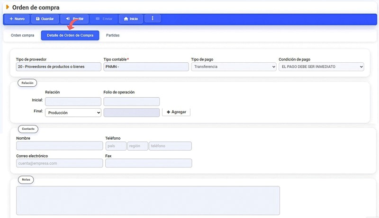Select the Detalle de Orden de Compra tab
The height and width of the screenshot is (218, 379).
coord(70,35)
